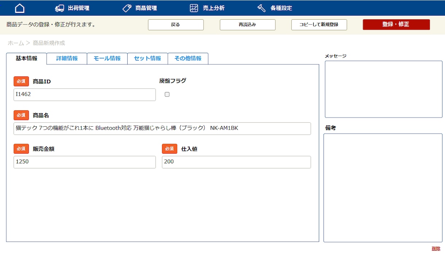Click 商品新規作成 breadcrumb text
This screenshot has width=445, height=254.
point(49,43)
